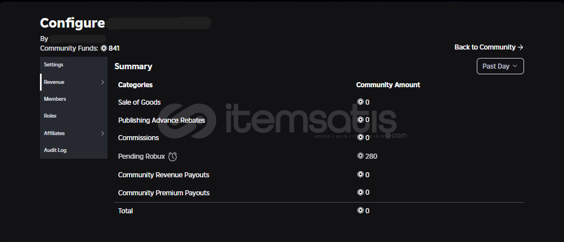
Task: Click the Robux icon in Sale of Goods row
Action: click(x=360, y=102)
